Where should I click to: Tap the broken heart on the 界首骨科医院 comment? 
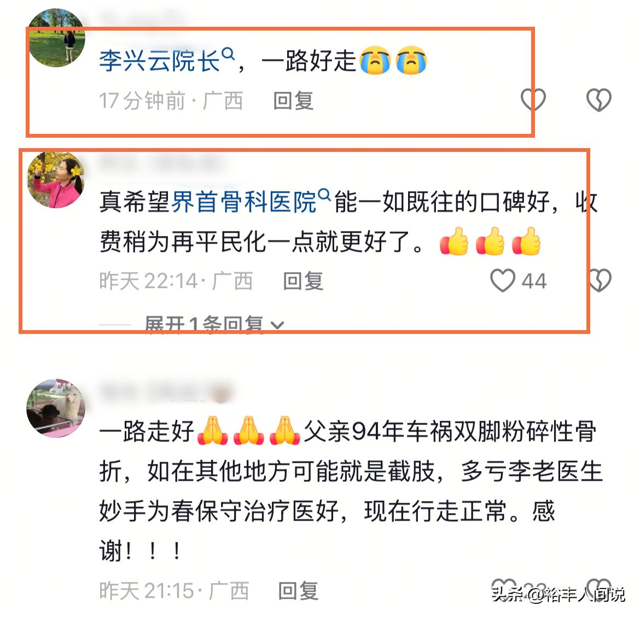point(599,280)
